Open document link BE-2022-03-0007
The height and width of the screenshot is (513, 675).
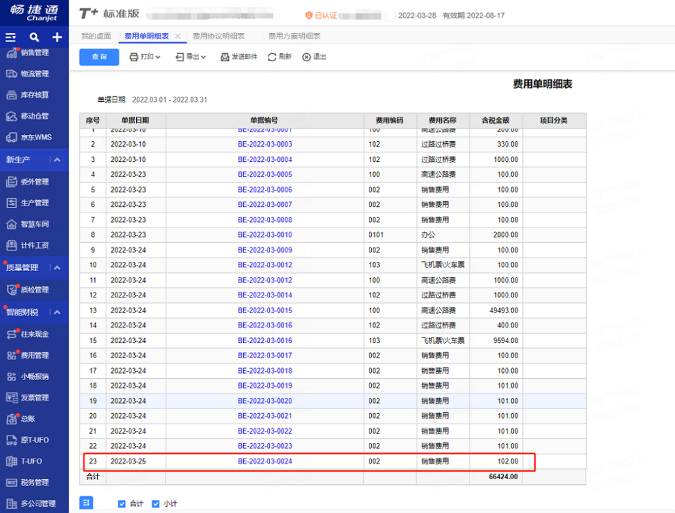(265, 204)
